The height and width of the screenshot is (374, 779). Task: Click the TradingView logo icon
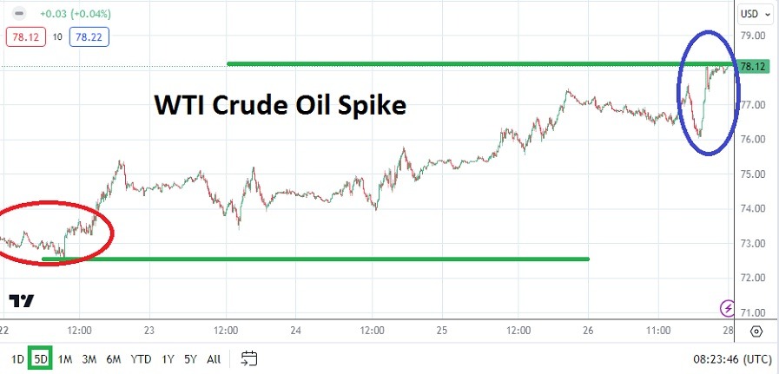click(x=22, y=301)
